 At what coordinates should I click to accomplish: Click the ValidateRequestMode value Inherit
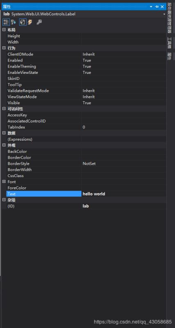click(89, 91)
